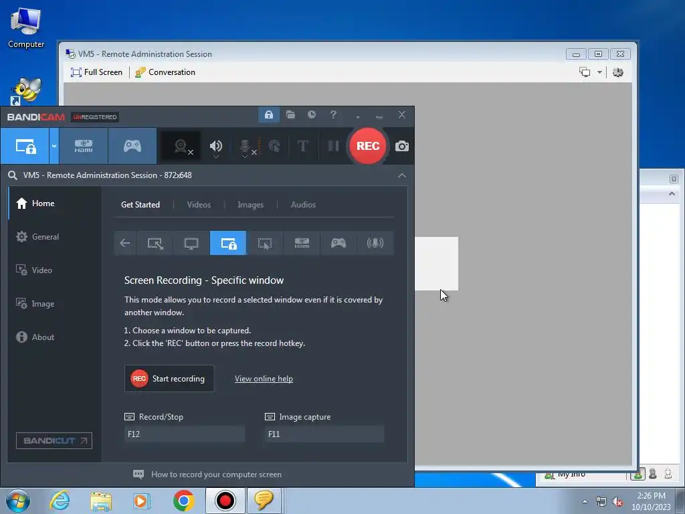The height and width of the screenshot is (514, 685).
Task: Edit Image capture hotkey field F11
Action: tap(324, 434)
